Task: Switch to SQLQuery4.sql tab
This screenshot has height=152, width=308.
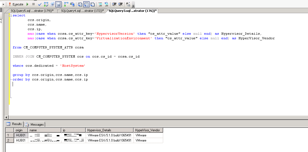Action: 83,11
